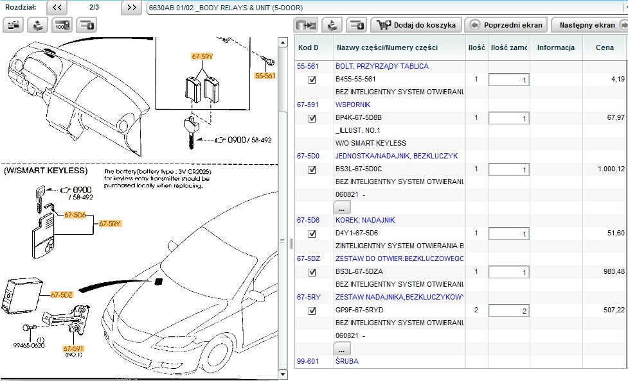Print the parts list using the right printer icon
The height and width of the screenshot is (381, 628).
[332, 25]
